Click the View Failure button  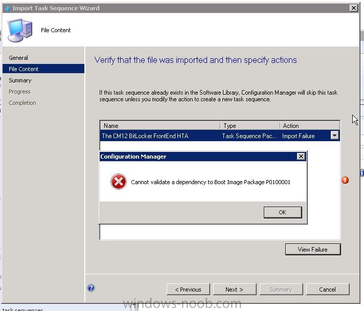pyautogui.click(x=313, y=249)
